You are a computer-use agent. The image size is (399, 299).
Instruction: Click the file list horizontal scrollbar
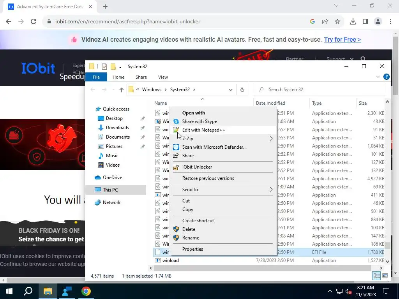tap(262, 268)
